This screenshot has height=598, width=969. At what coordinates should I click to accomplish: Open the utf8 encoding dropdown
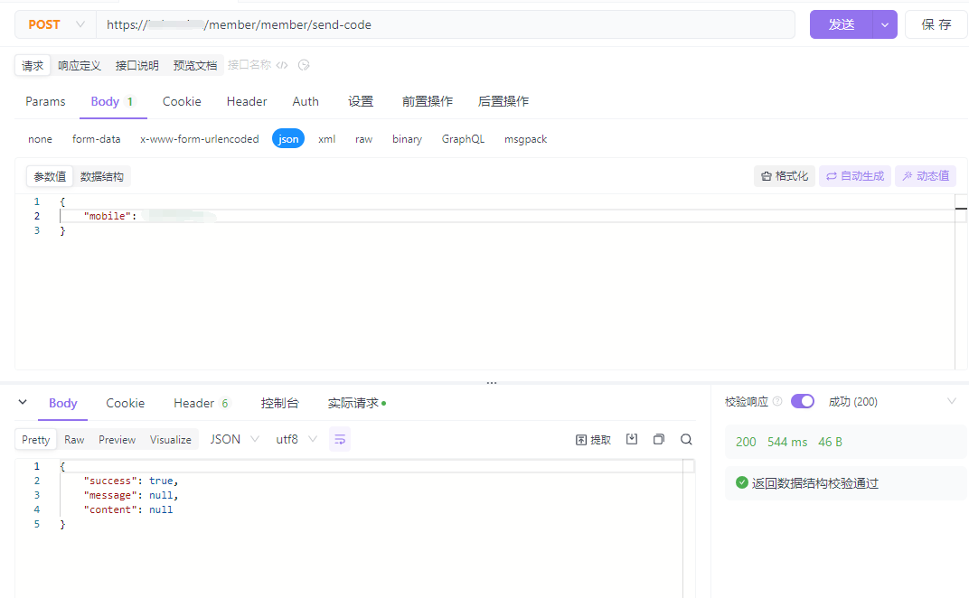[x=296, y=439]
